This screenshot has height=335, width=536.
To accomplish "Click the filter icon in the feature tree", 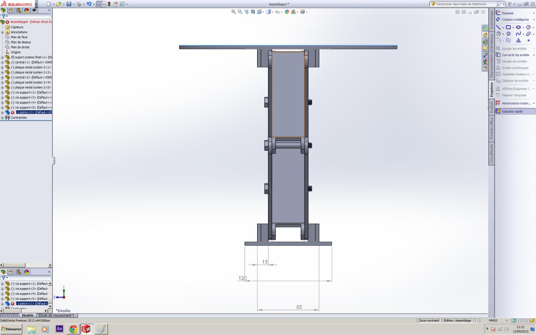I will click(3, 16).
